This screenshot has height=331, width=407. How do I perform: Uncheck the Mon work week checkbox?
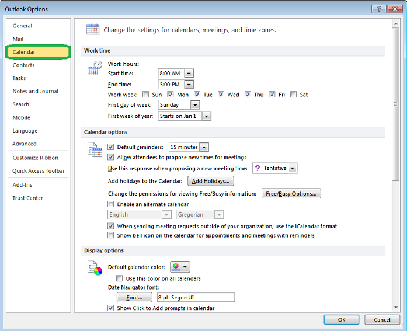(x=171, y=95)
